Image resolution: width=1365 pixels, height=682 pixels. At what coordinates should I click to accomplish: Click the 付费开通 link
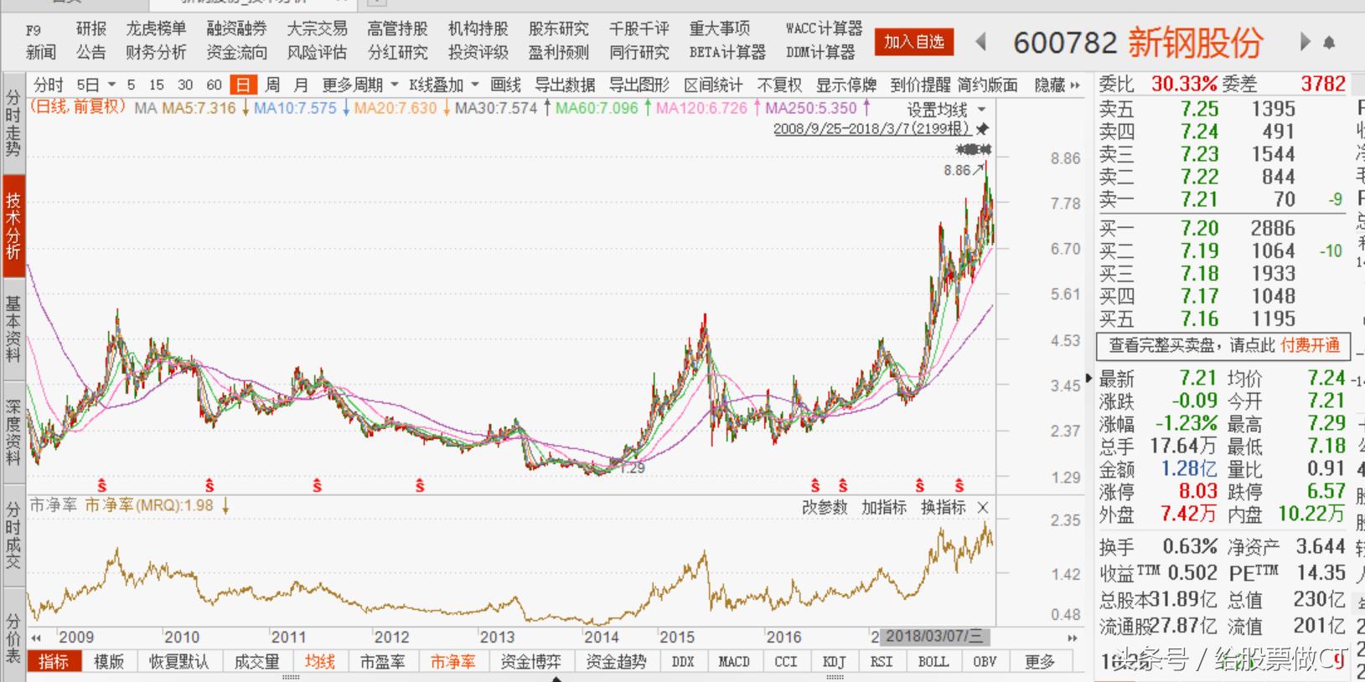pyautogui.click(x=1310, y=345)
